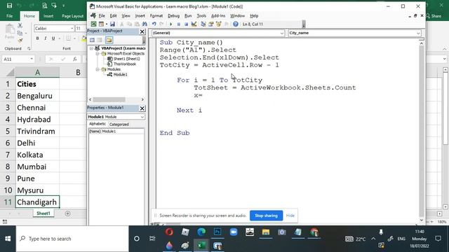Screen dimensions: 449x252
Task: Click the Reset stop icon
Action: 186,24
